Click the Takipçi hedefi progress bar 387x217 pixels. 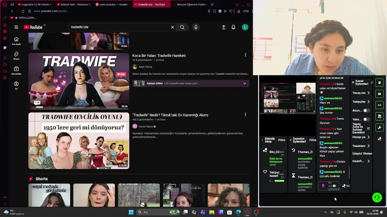279,181
